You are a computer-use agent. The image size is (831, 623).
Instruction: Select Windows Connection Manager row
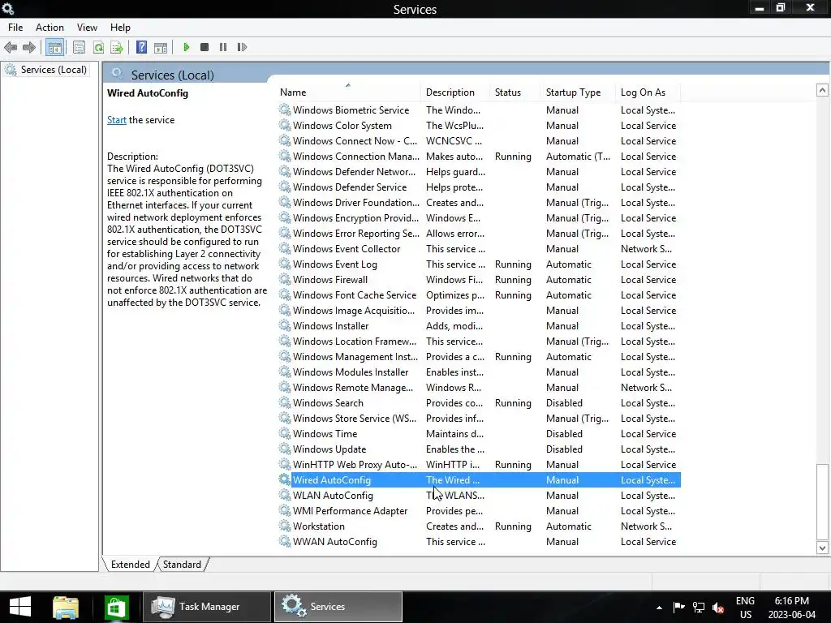tap(479, 157)
